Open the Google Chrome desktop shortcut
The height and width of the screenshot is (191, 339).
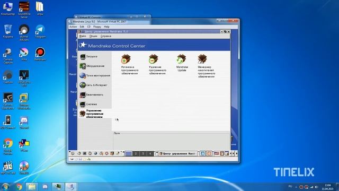(8, 146)
